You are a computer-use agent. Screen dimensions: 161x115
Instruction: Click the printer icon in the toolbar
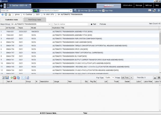[154, 10]
